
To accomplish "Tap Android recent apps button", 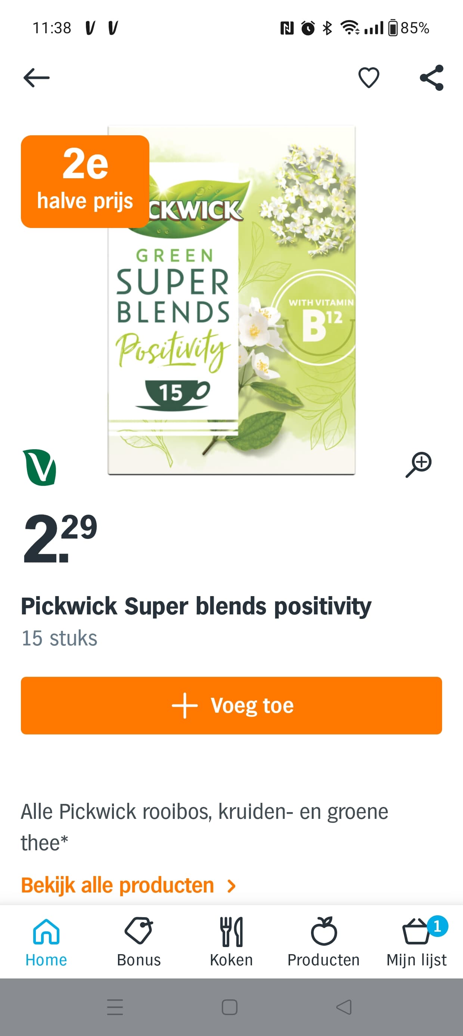I will tap(115, 1007).
